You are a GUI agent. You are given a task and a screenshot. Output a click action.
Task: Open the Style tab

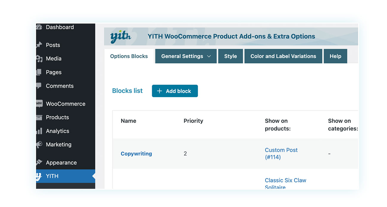point(230,56)
